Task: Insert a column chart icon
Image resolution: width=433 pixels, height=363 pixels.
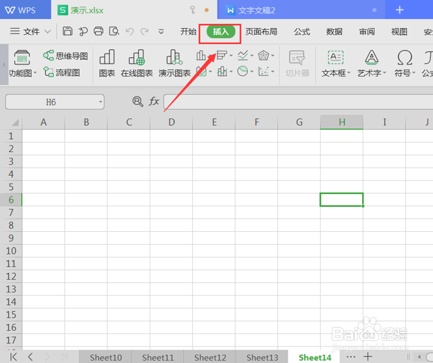Action: [201, 56]
